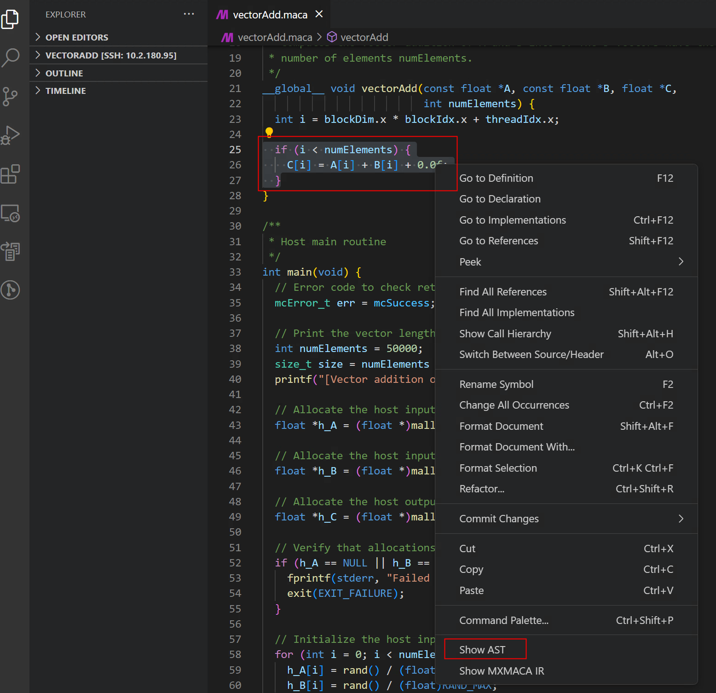
Task: Close the vectorAdd.maca editor tab
Action: [x=319, y=14]
